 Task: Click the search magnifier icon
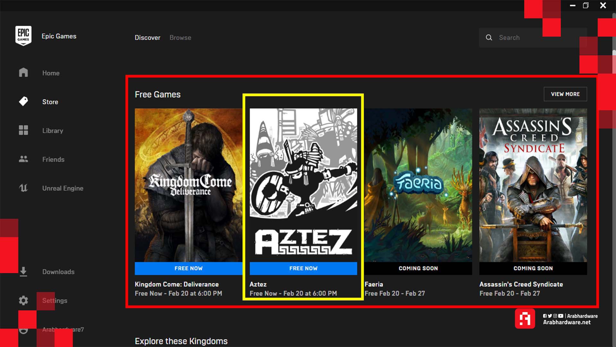(x=489, y=38)
